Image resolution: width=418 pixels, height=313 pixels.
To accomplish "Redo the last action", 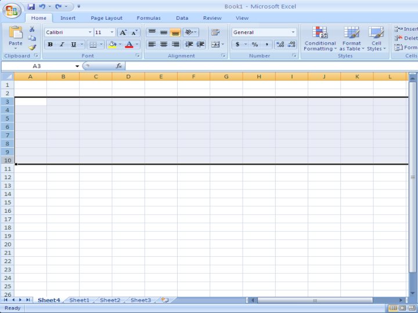I will coord(59,6).
